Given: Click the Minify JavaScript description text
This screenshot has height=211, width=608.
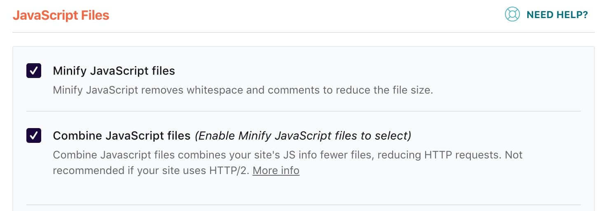Looking at the screenshot, I should point(243,90).
